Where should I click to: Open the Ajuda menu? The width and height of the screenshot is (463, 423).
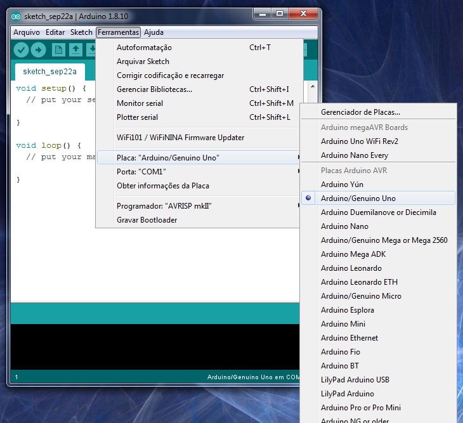pos(153,32)
